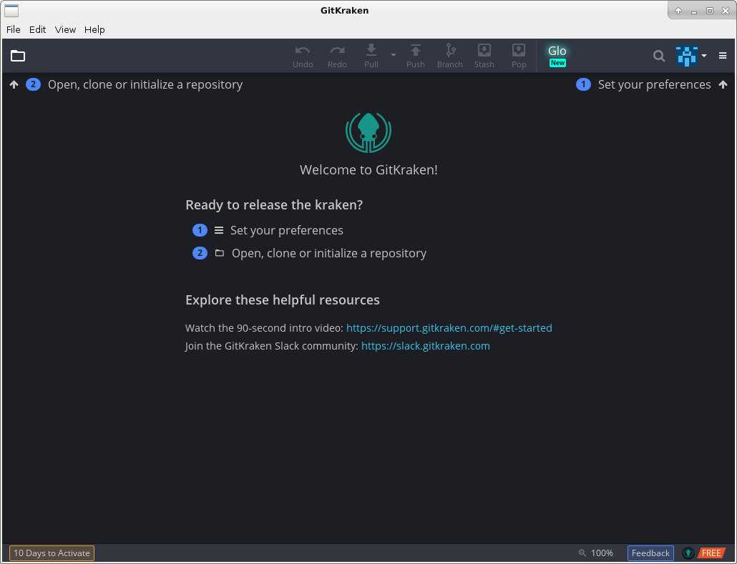This screenshot has width=737, height=564.
Task: Click the 100% zoom level
Action: 602,553
